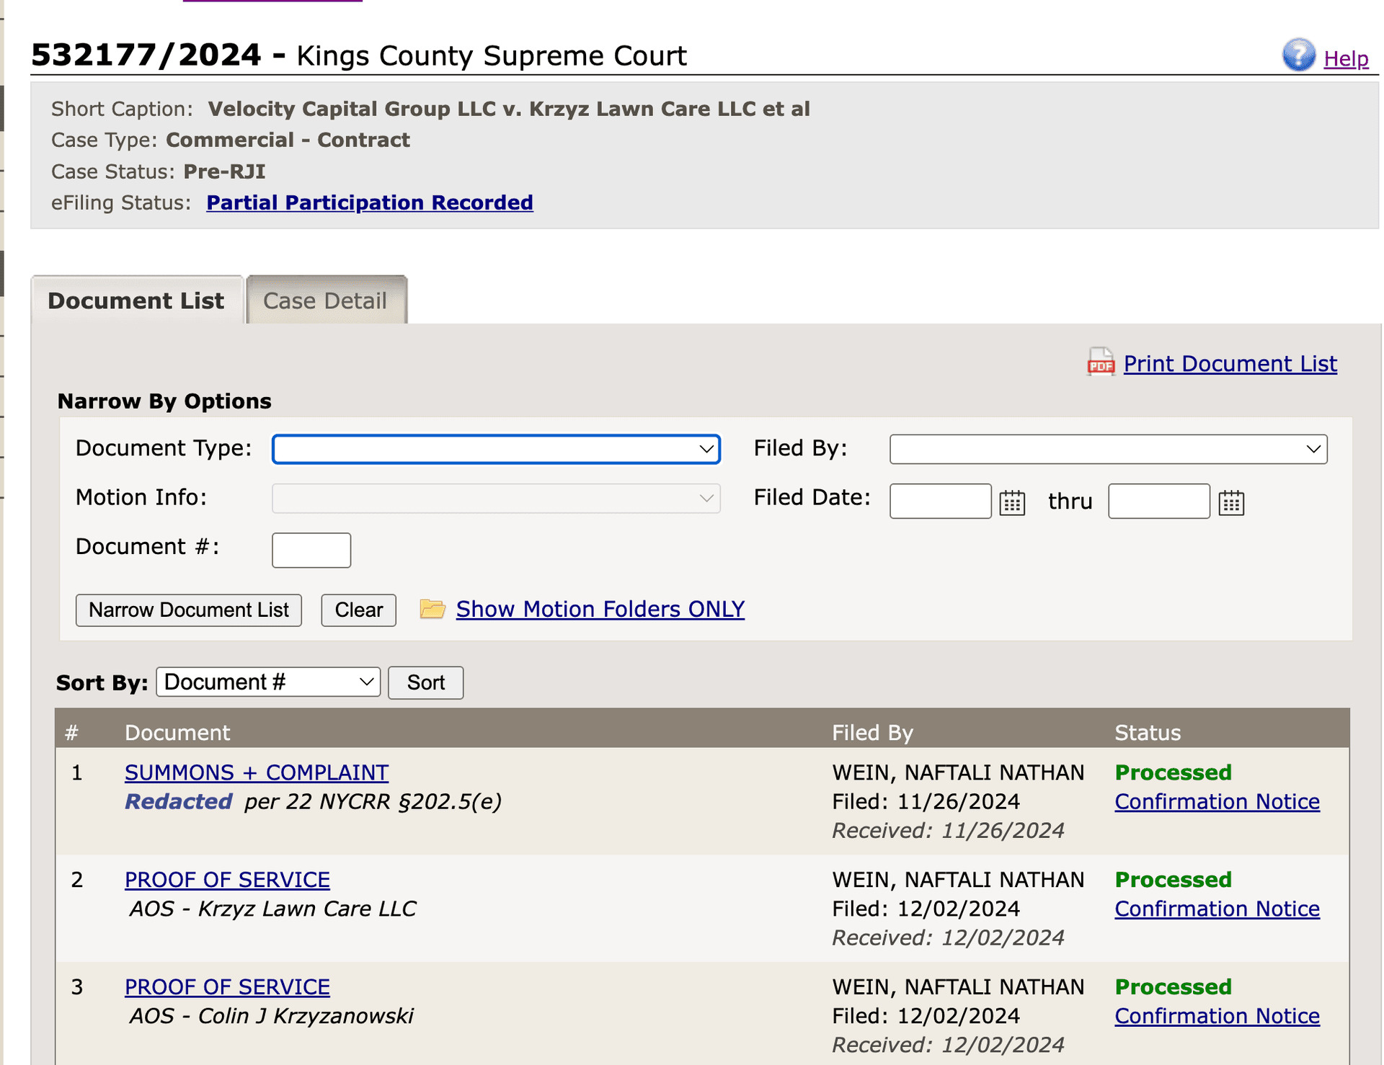View the Confirmation Notice for document 1
The image size is (1384, 1065).
point(1217,801)
